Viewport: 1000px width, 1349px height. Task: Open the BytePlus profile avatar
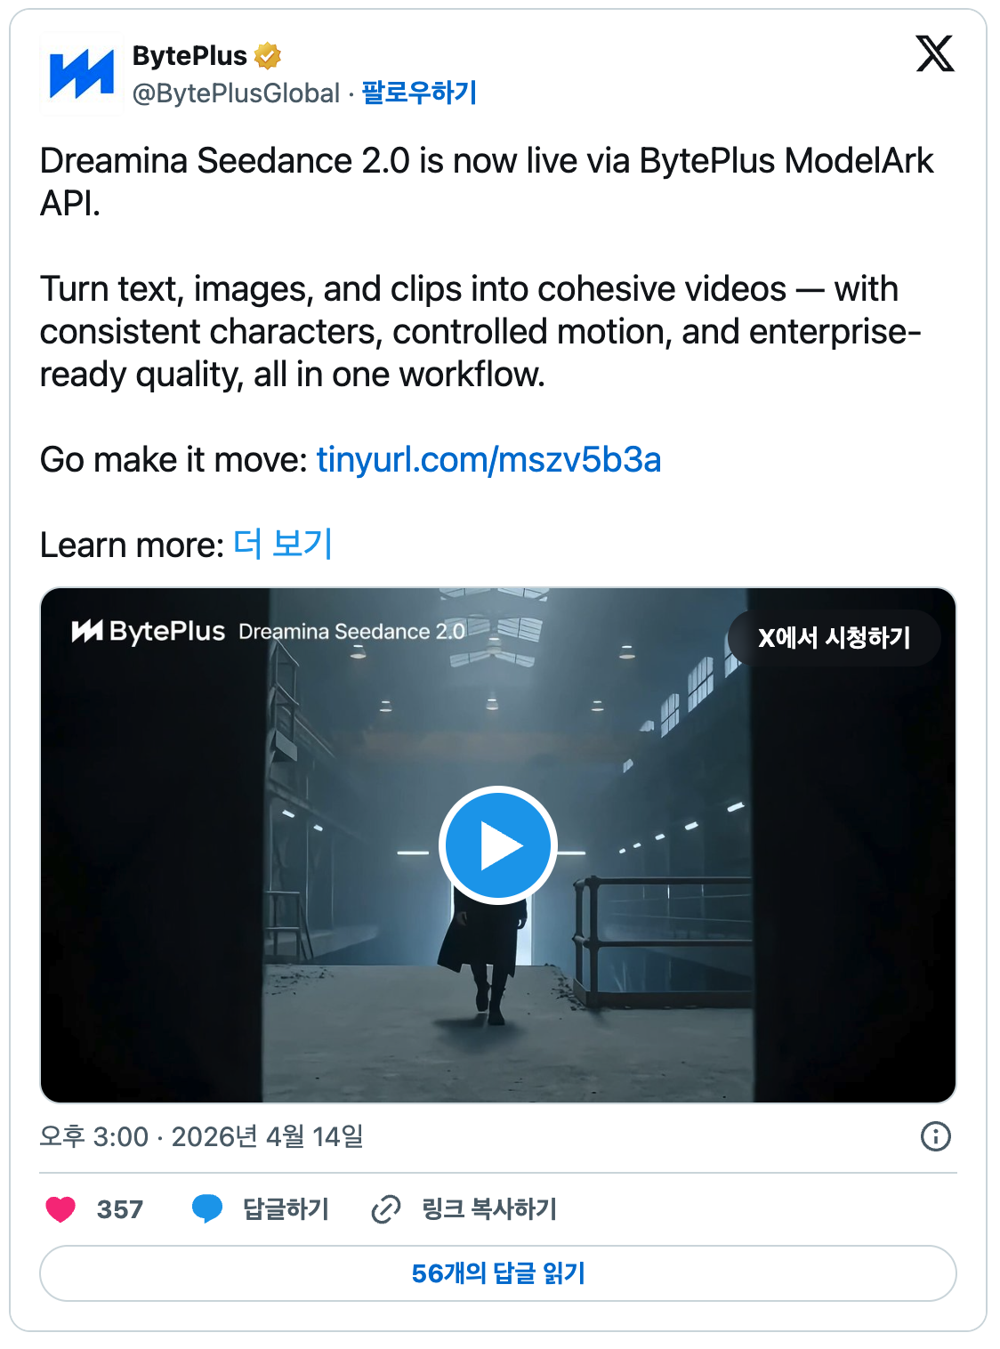point(82,75)
